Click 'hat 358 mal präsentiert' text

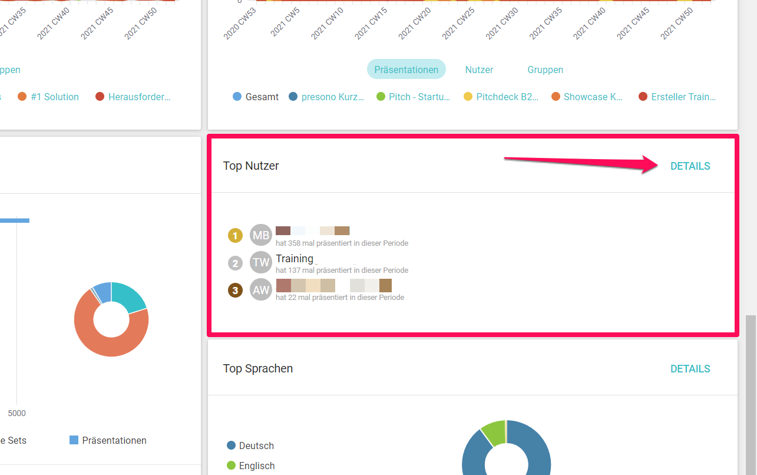coord(342,243)
